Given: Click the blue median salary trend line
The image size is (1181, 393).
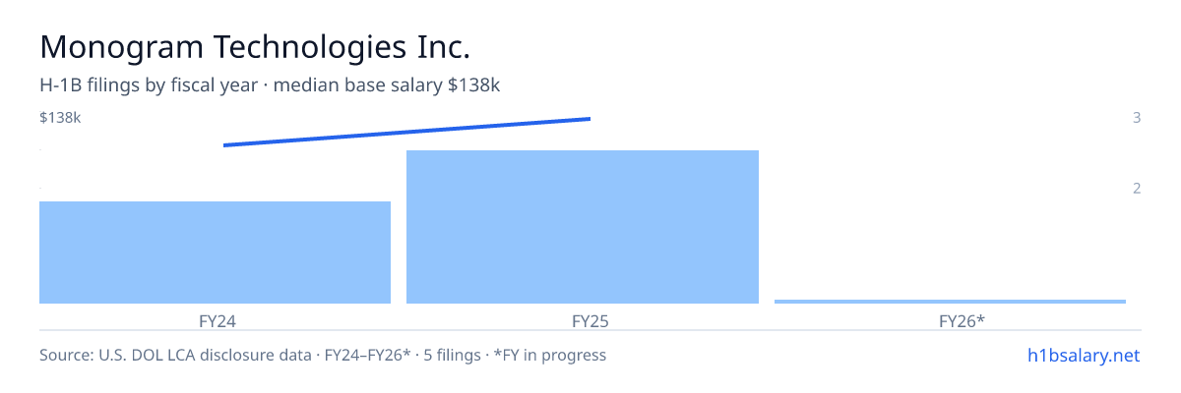Looking at the screenshot, I should [406, 132].
